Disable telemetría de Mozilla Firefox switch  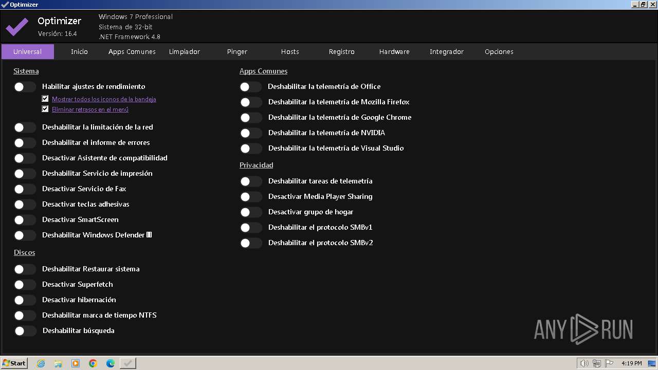pos(251,102)
